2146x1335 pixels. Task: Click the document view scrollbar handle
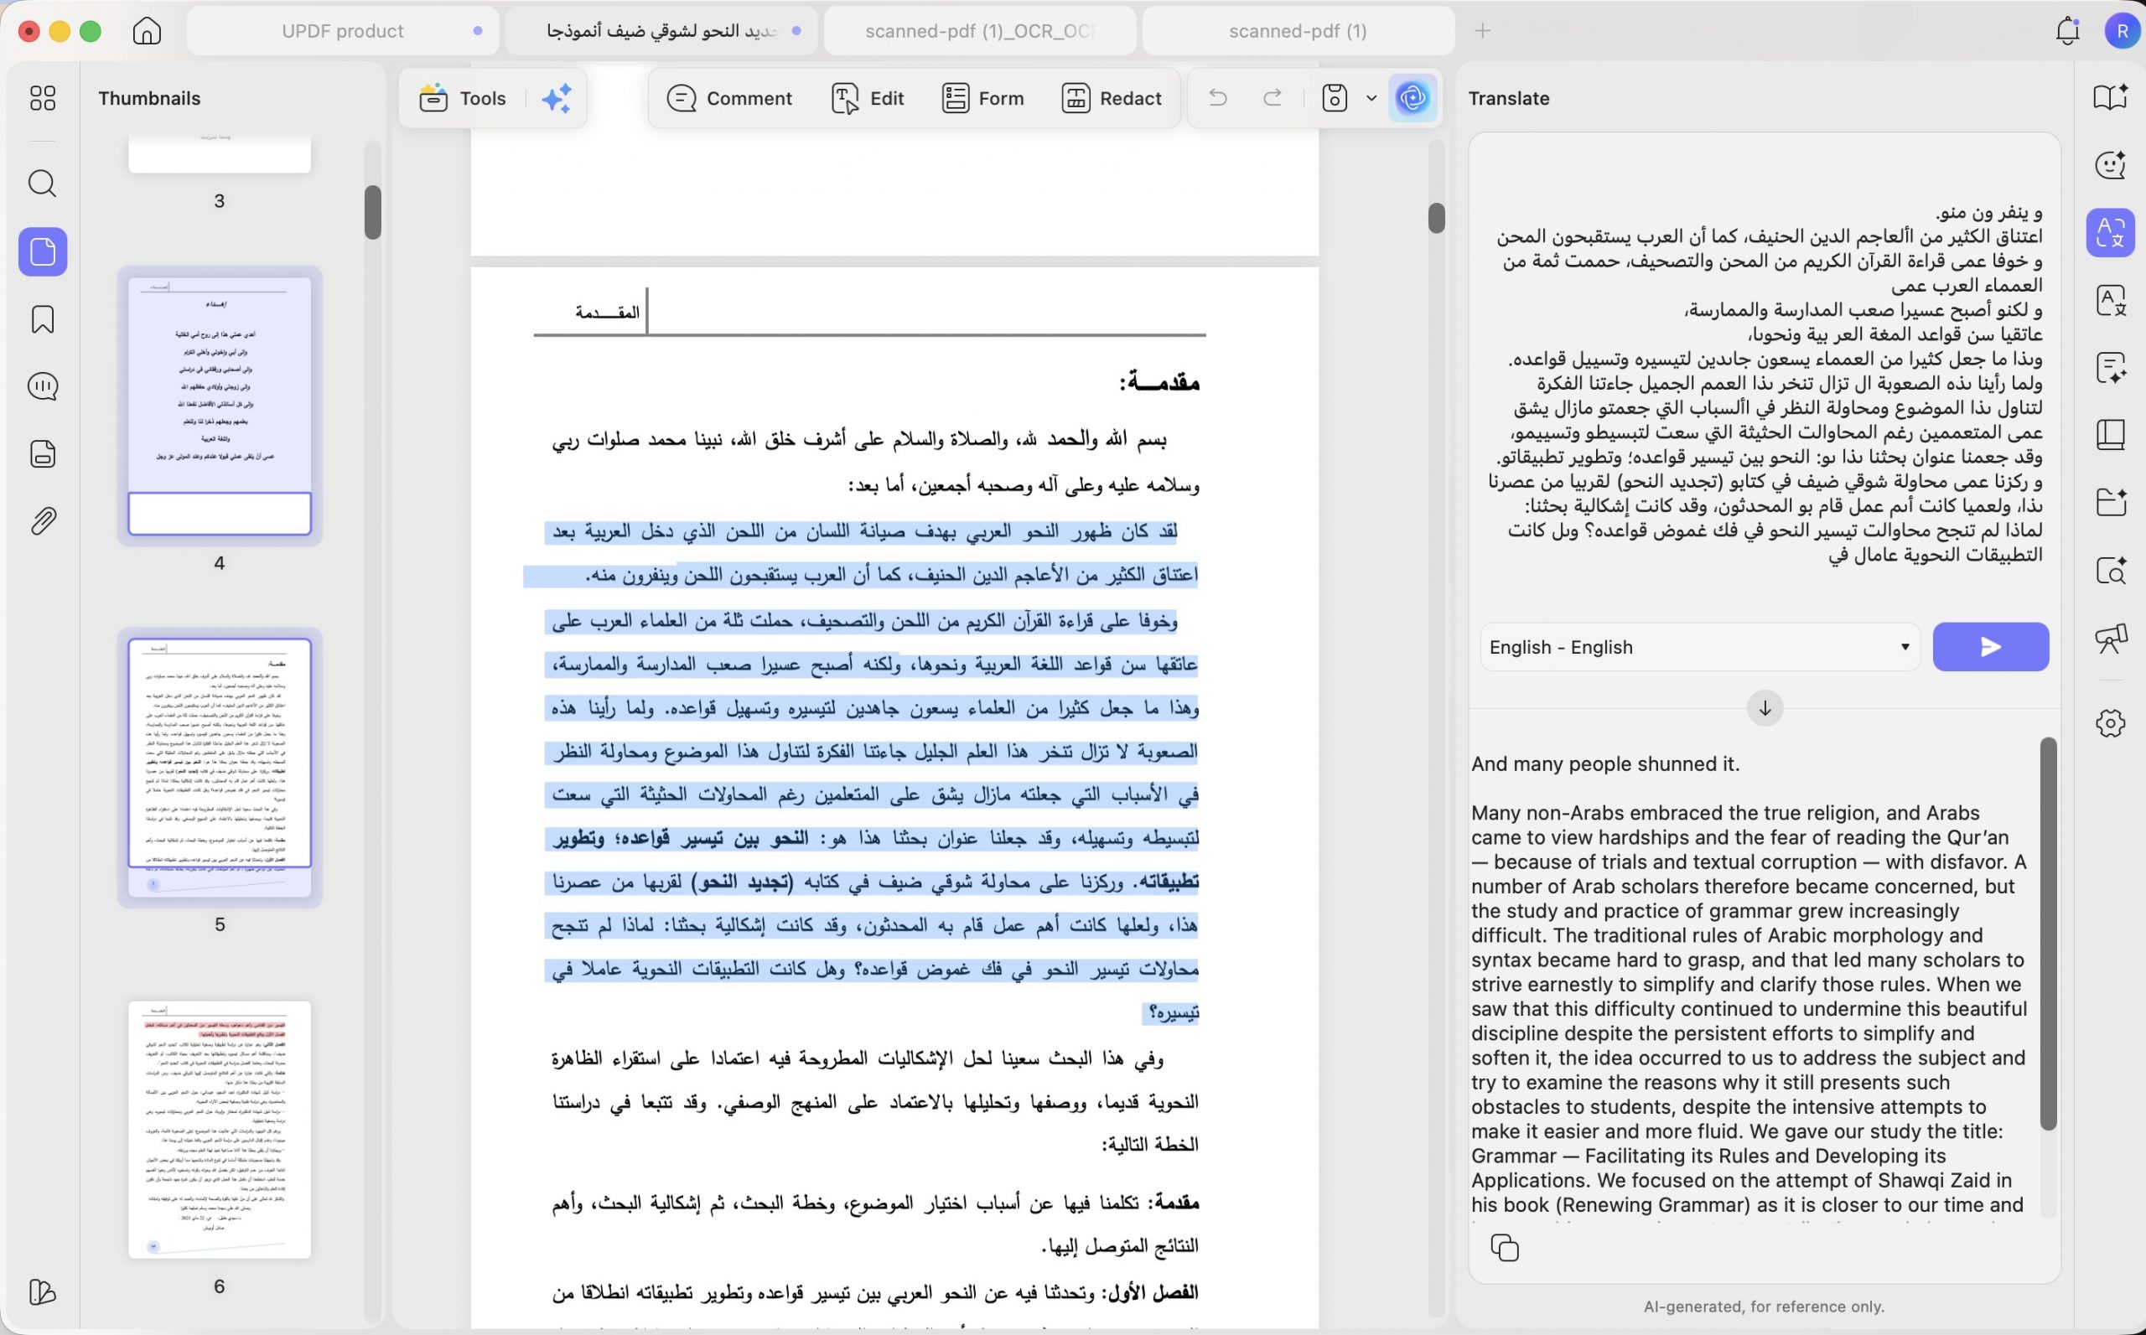click(x=1437, y=218)
